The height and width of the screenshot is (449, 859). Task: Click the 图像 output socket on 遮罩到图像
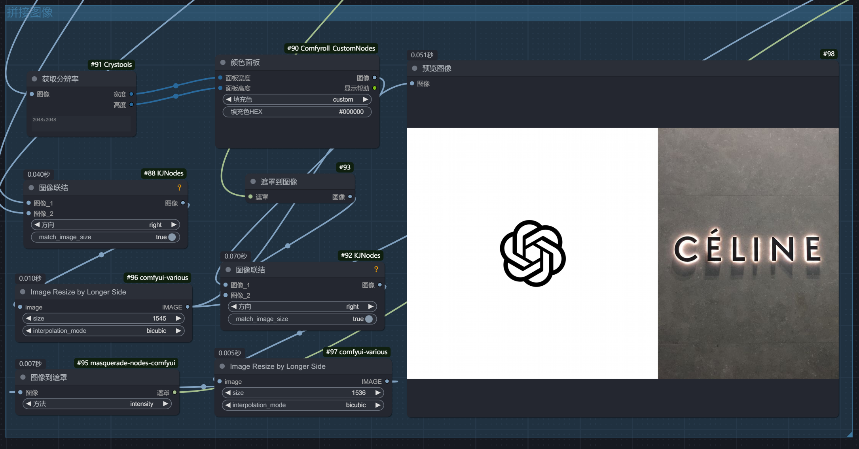pyautogui.click(x=350, y=197)
